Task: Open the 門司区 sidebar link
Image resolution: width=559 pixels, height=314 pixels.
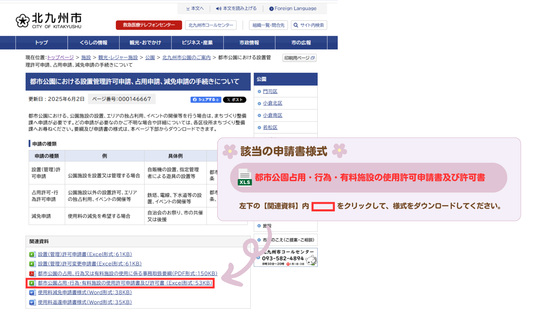Action: (x=270, y=91)
